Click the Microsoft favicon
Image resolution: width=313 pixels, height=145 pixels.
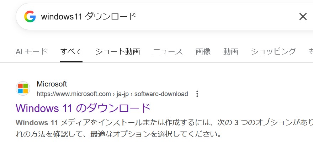click(x=23, y=88)
